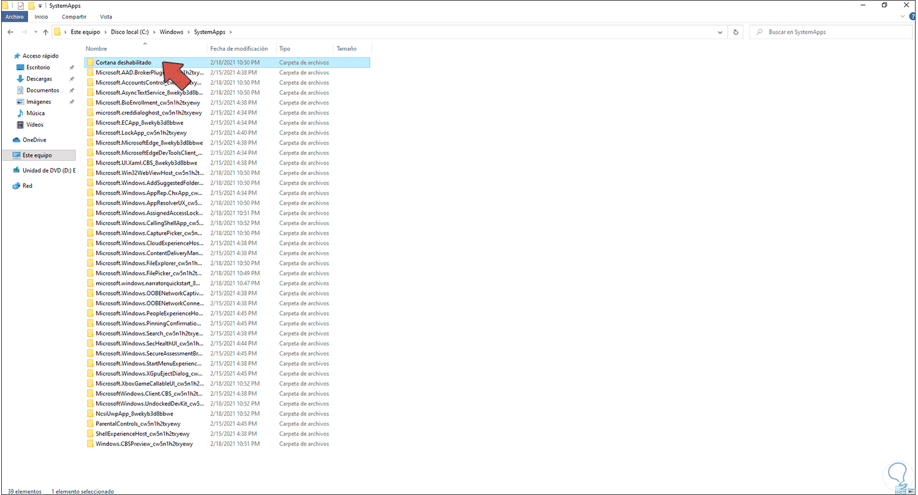Screen dimensions: 918x495
Task: Open the Compartir ribbon tab
Action: coord(73,17)
